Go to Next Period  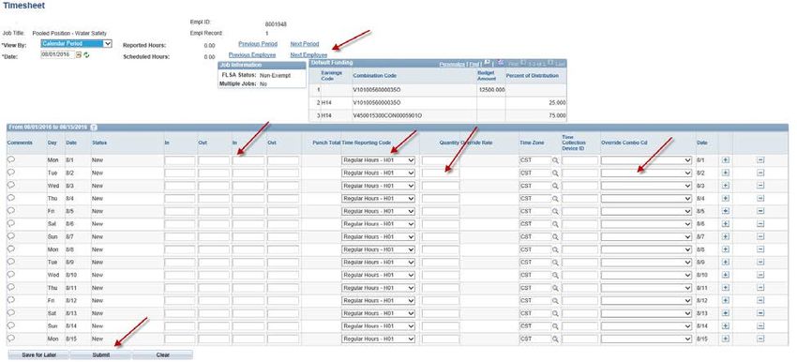click(305, 44)
